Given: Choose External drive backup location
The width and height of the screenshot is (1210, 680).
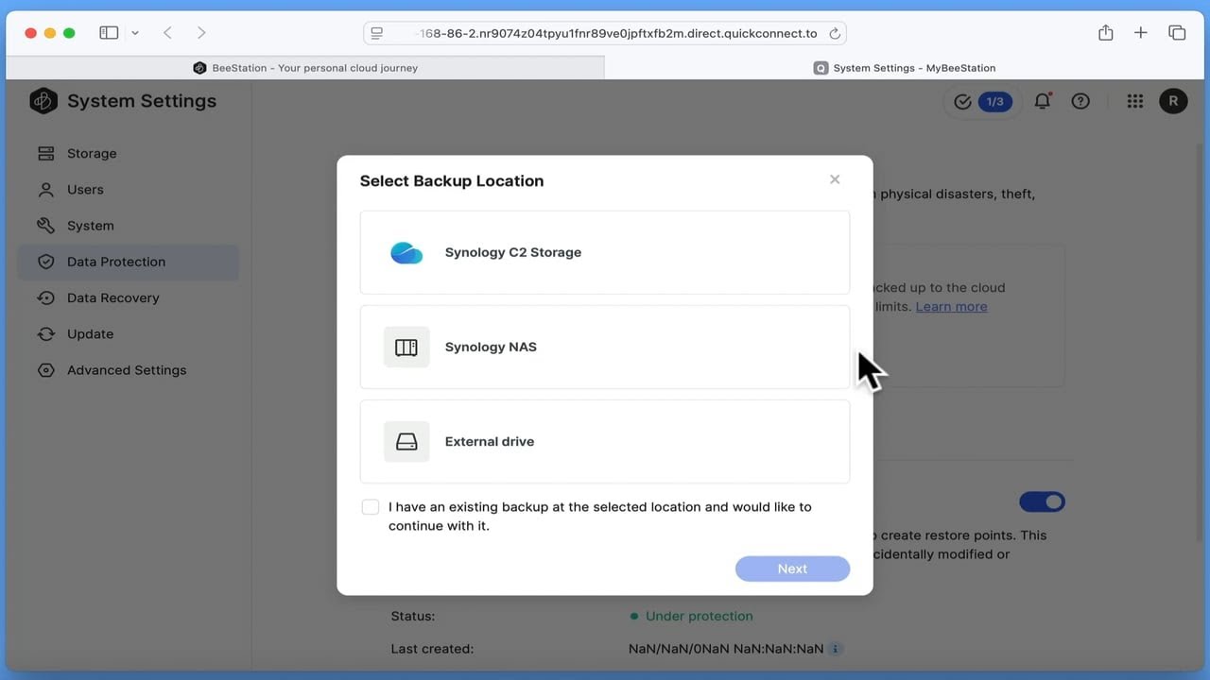Looking at the screenshot, I should coord(605,441).
